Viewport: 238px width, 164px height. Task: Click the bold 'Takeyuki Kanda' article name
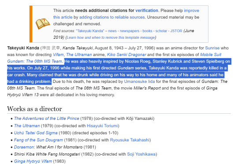(23, 48)
